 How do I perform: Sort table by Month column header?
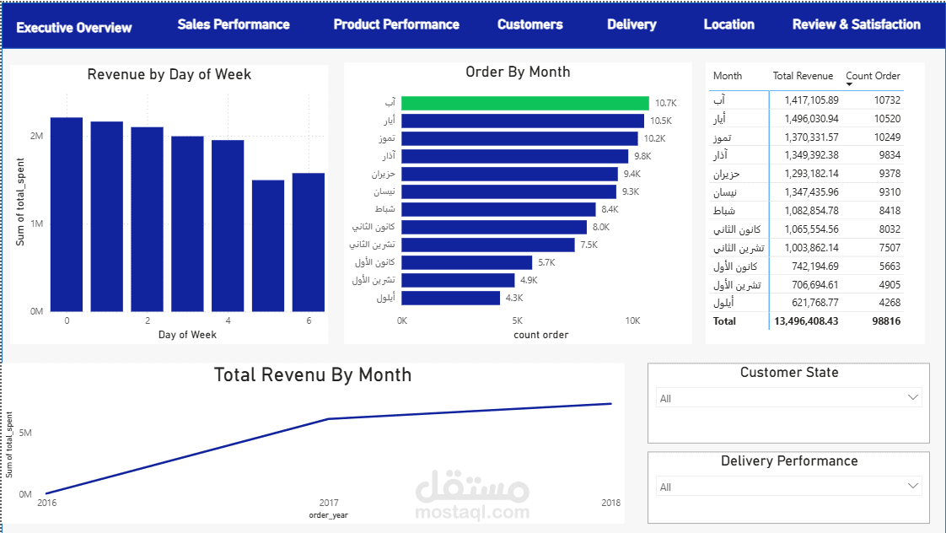coord(728,75)
